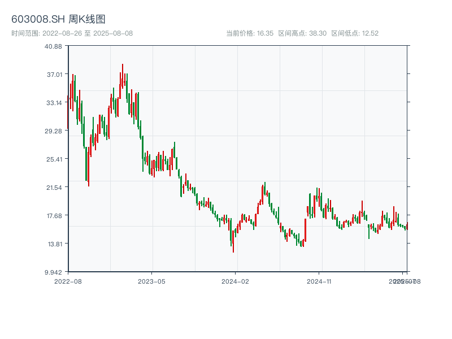Click the 603008.SH 周K线图 chart title
This screenshot has width=452, height=339.
(58, 19)
